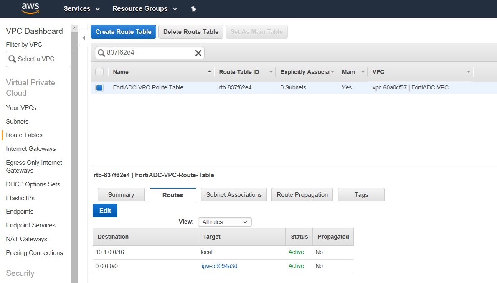Clear the 837f62e4 search using the X icon
Viewport: 497px width, 283px height.
tap(198, 53)
